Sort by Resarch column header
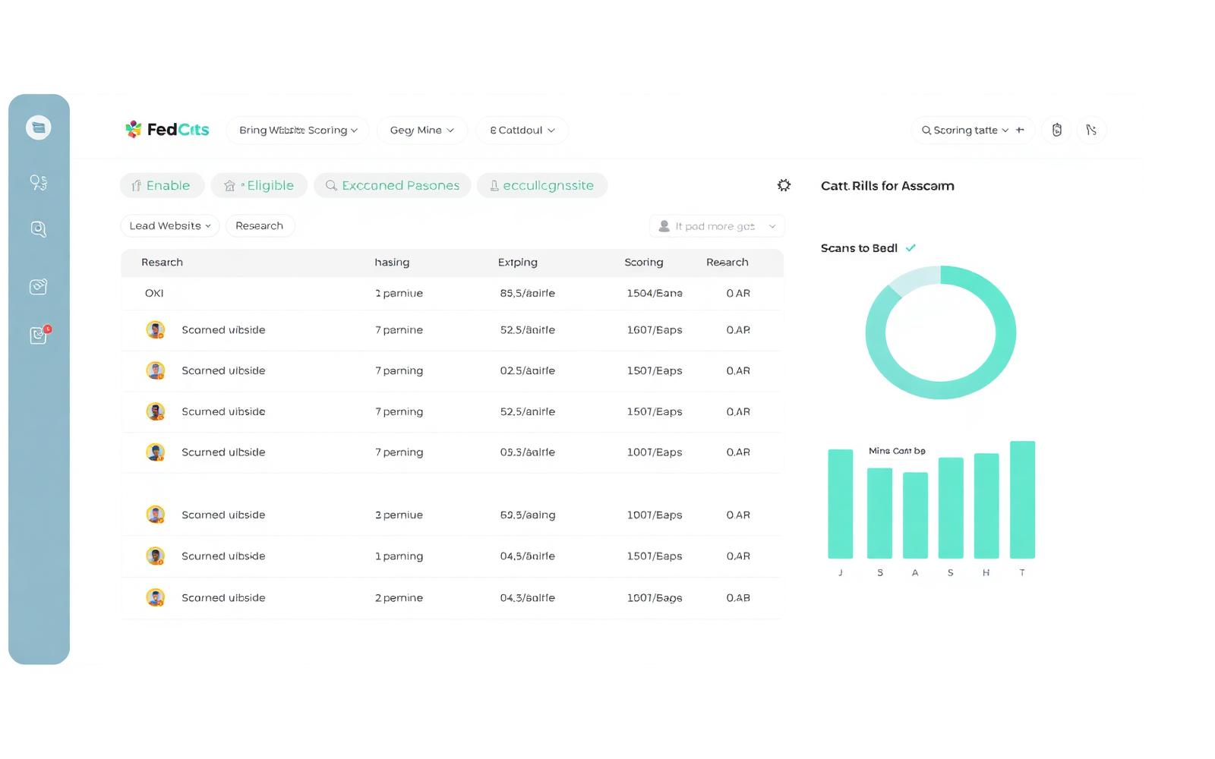The width and height of the screenshot is (1215, 759). (x=162, y=262)
